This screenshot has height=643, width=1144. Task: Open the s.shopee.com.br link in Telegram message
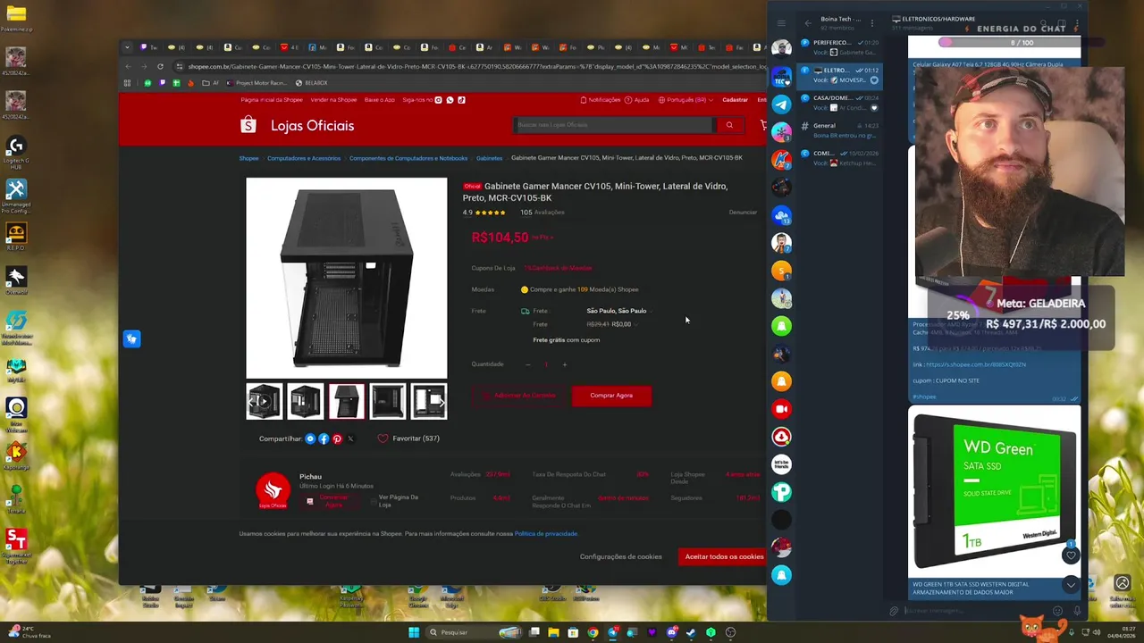975,364
